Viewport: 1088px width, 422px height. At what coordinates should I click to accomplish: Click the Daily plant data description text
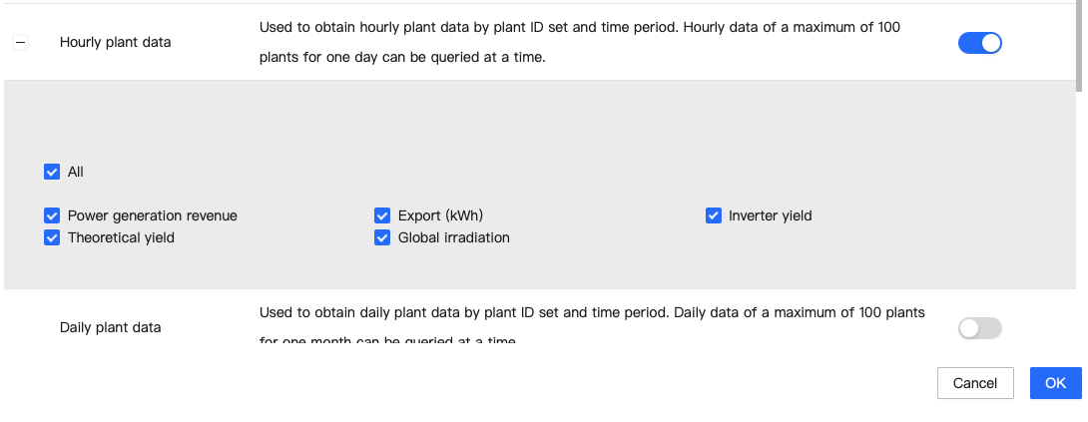pyautogui.click(x=591, y=313)
